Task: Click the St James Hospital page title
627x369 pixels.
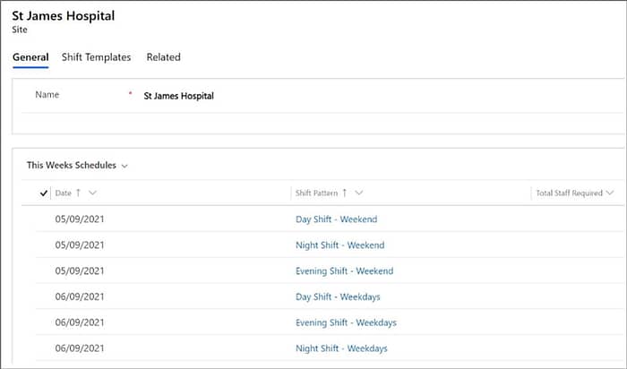Action: point(64,16)
